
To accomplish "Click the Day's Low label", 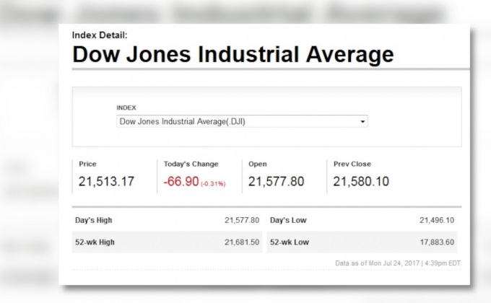I will point(287,220).
